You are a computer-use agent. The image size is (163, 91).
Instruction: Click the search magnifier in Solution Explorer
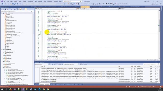32,11
